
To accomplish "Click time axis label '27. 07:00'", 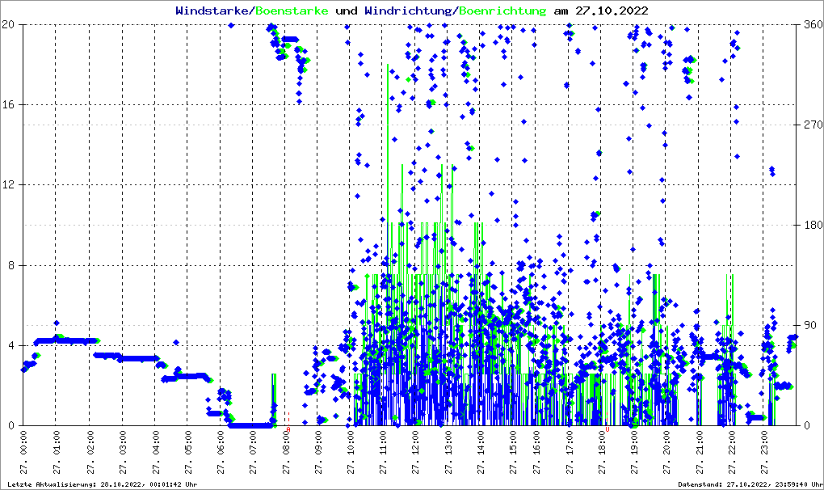I will [x=254, y=452].
